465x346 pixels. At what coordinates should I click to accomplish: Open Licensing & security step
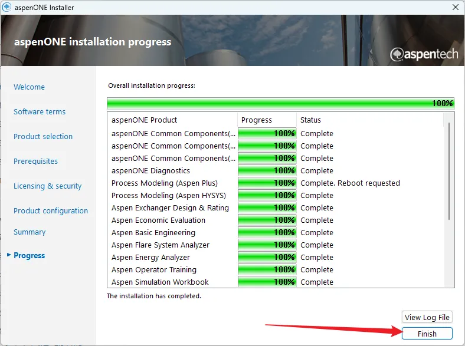[x=47, y=186]
